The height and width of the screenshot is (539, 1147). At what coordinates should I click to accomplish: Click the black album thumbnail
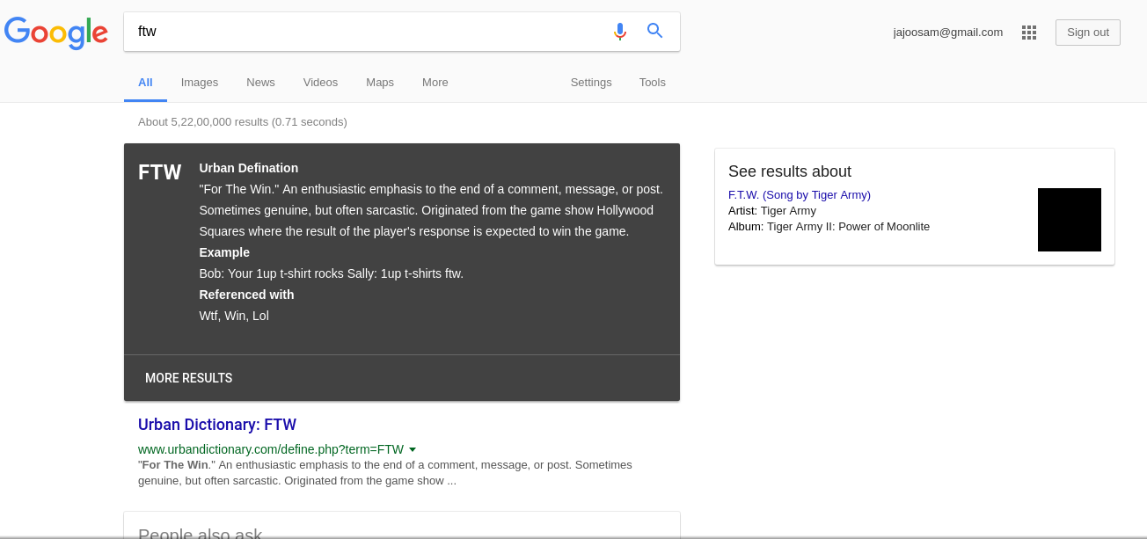tap(1070, 220)
